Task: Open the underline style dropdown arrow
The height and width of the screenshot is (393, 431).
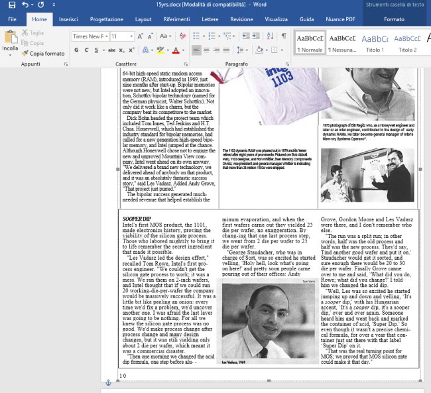Action: tap(103, 50)
